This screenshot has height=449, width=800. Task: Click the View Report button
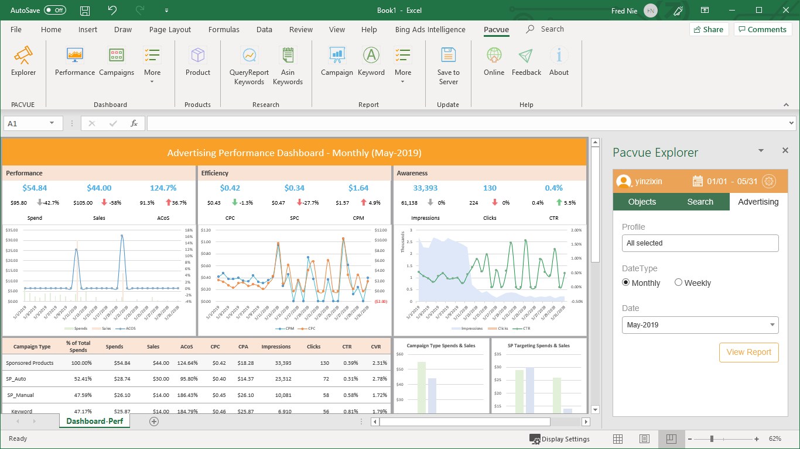749,352
